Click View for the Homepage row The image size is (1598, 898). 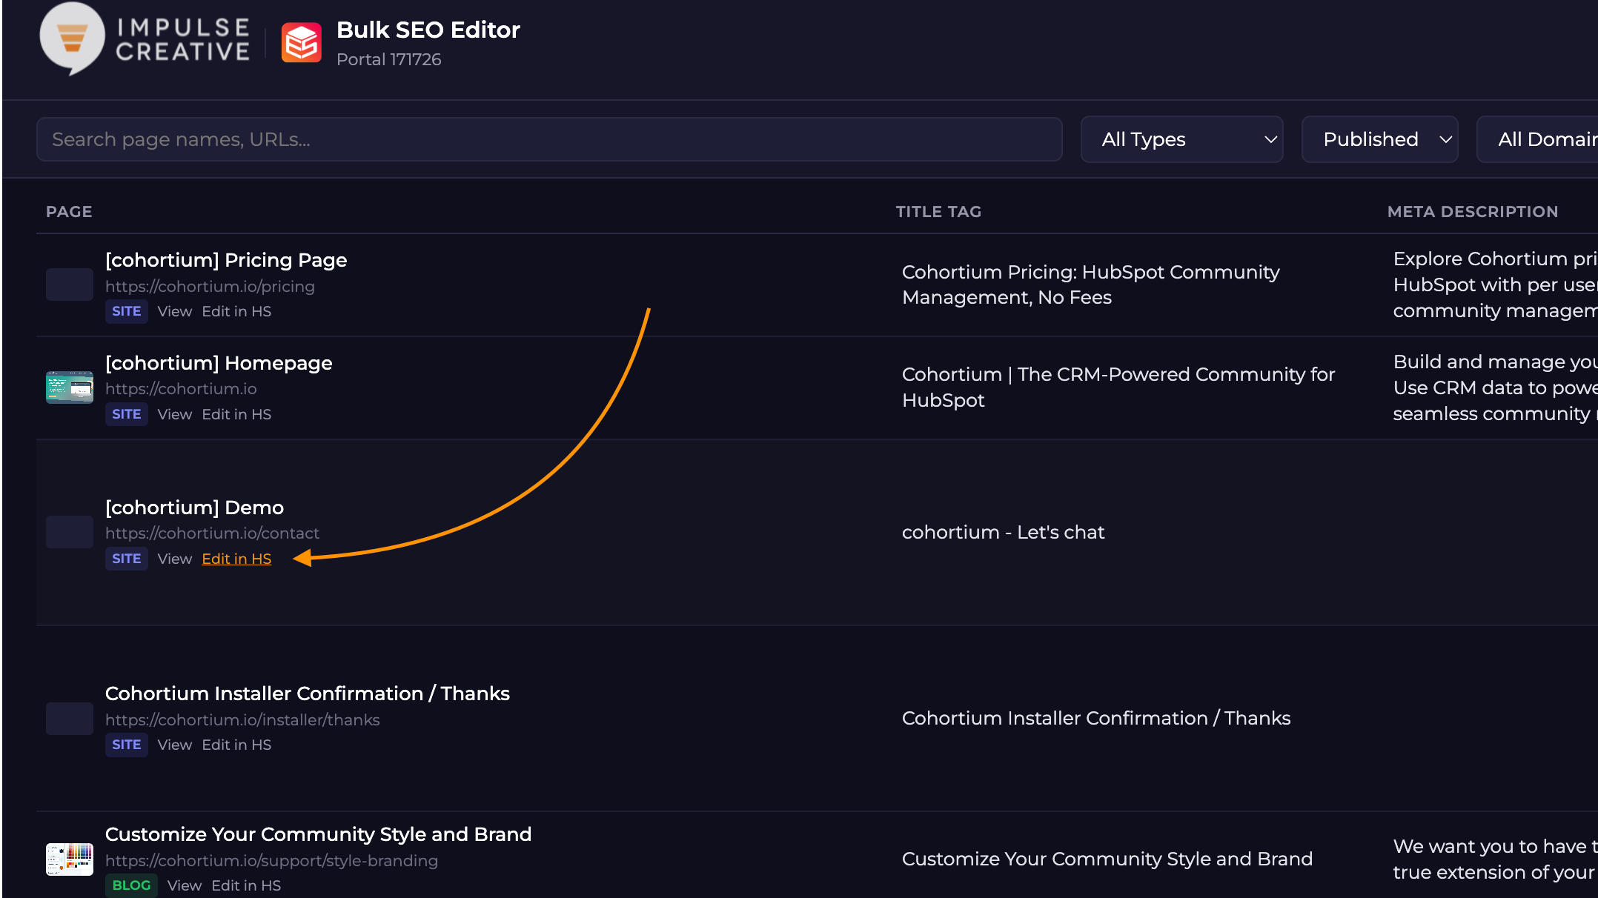pyautogui.click(x=174, y=415)
